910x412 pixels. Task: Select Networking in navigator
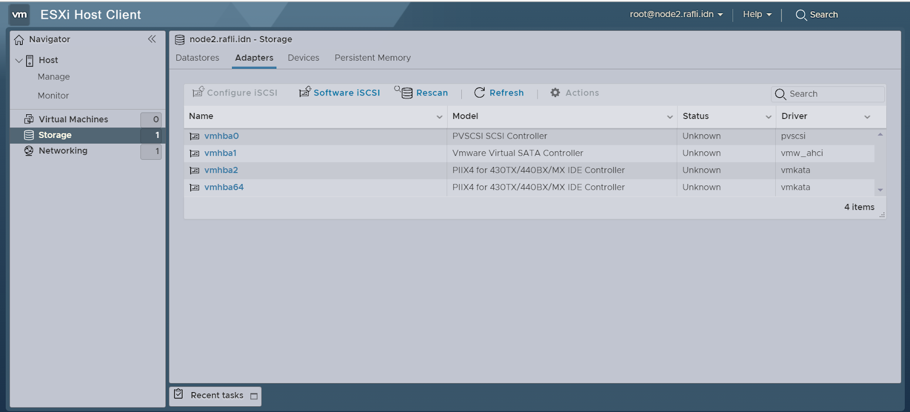(x=63, y=151)
